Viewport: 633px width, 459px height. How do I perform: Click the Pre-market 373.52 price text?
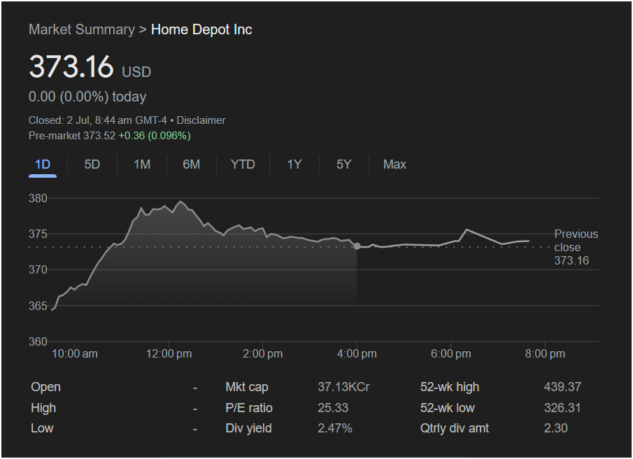click(x=72, y=136)
